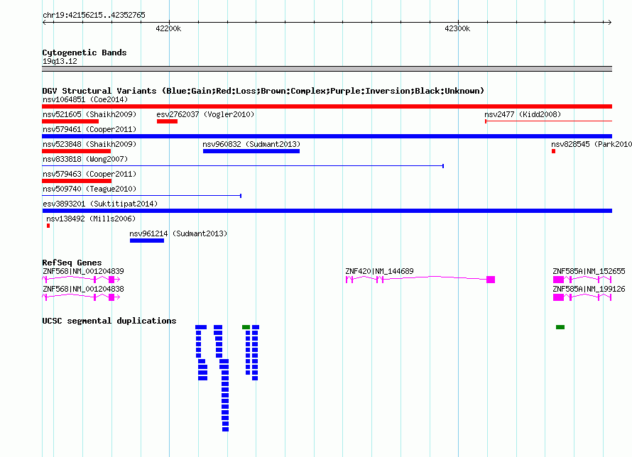Open the DGV Structural Variants track title
632x457 pixels.
point(263,91)
